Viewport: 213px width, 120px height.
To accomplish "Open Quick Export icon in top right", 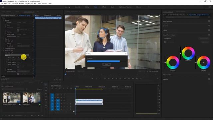I will (210, 7).
